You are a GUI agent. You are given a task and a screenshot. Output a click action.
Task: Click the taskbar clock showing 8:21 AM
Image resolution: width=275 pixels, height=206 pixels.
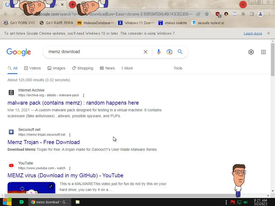tap(260, 202)
